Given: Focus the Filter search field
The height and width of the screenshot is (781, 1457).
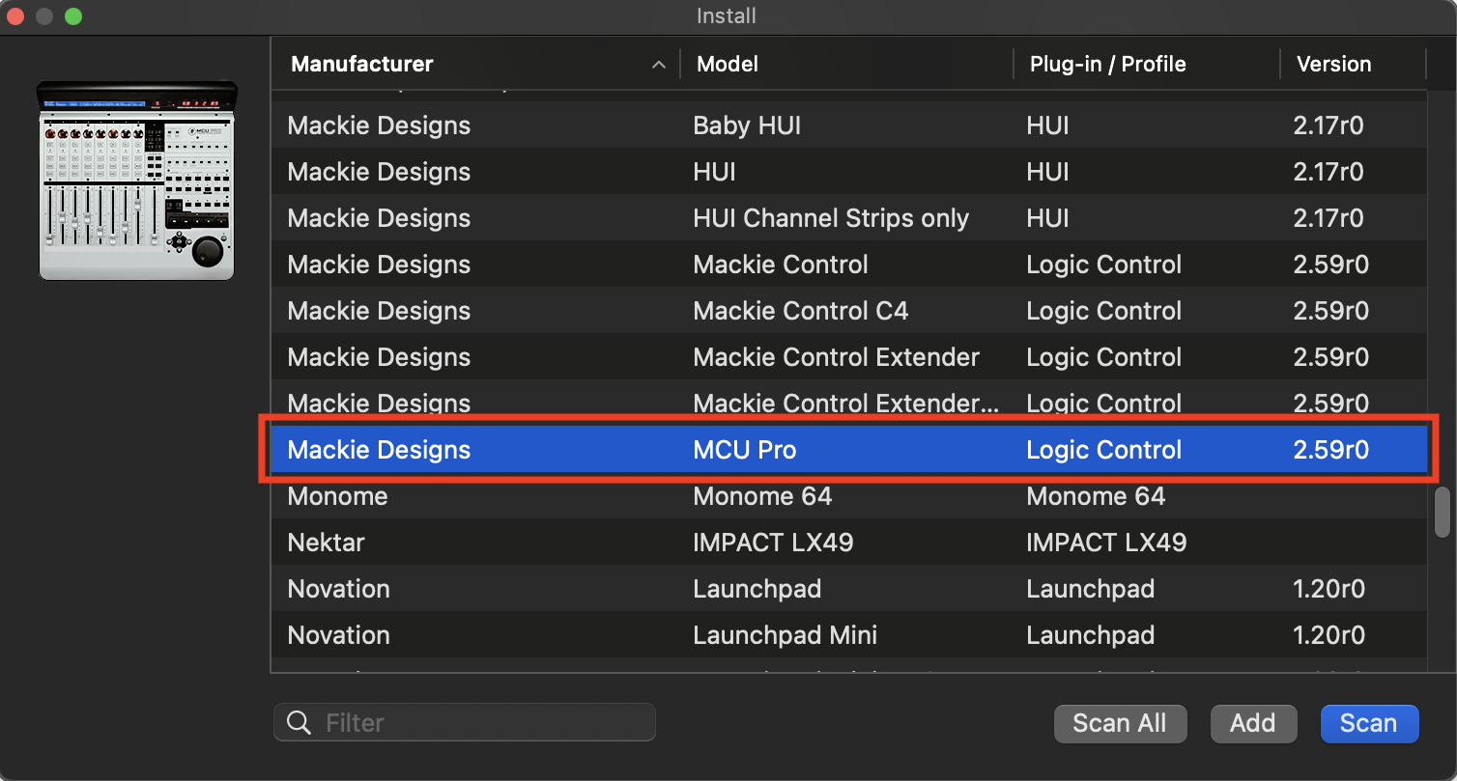Looking at the screenshot, I should (x=465, y=722).
